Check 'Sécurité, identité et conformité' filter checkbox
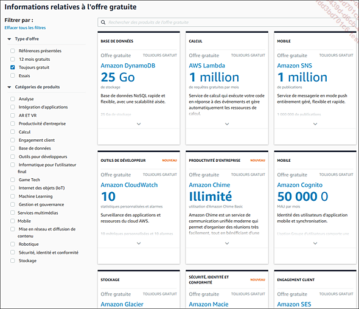Image resolution: width=359 pixels, height=309 pixels. 13,252
